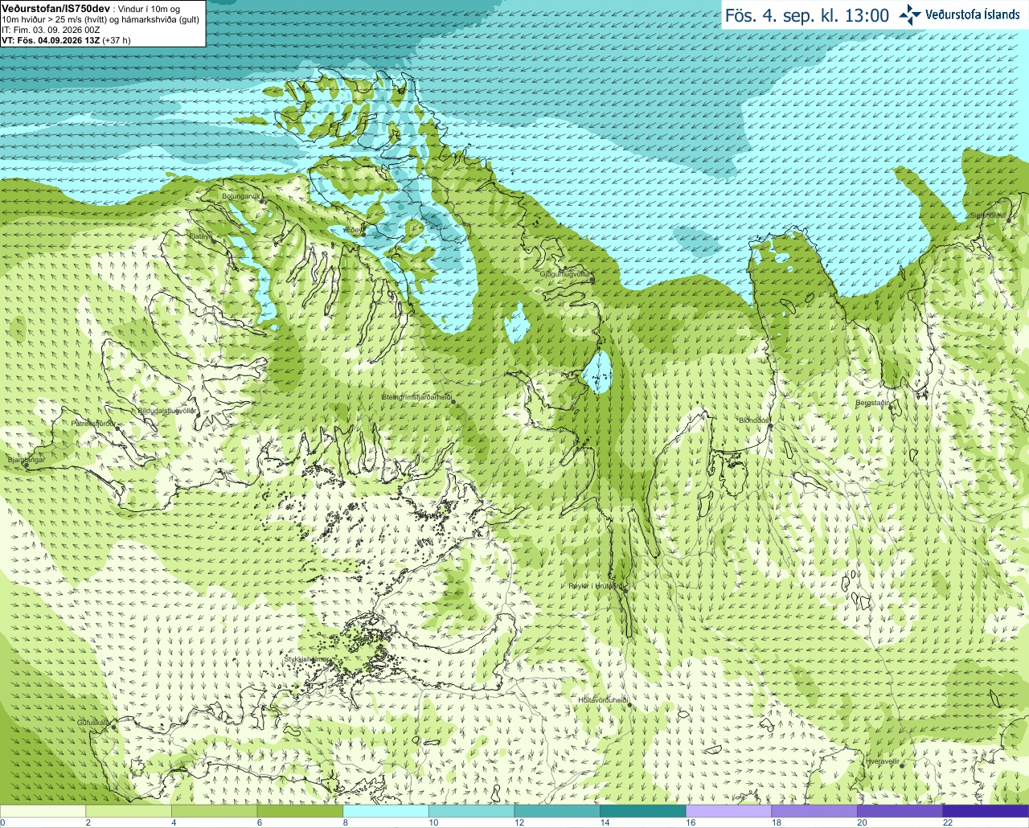Click the Blönduós station marker
Viewport: 1029px width, 828px height.
click(769, 427)
